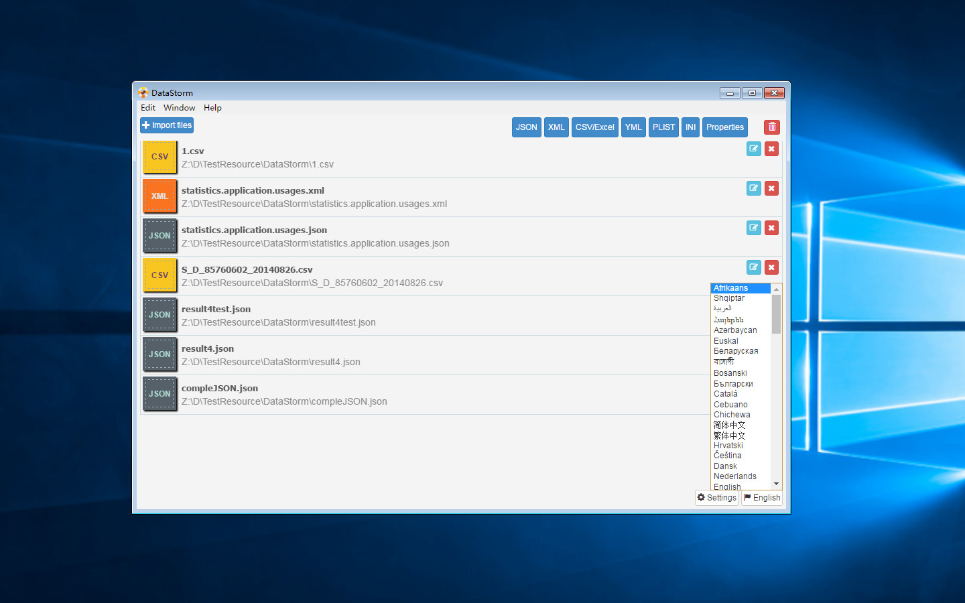Viewport: 965px width, 603px height.
Task: Select the CSV/Excel output button
Action: click(x=595, y=127)
